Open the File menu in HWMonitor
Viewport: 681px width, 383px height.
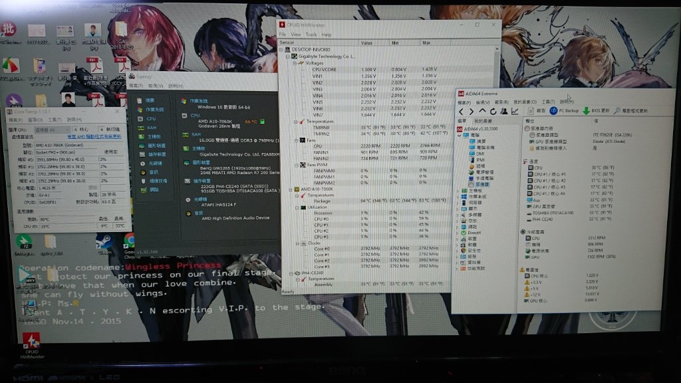pos(282,35)
